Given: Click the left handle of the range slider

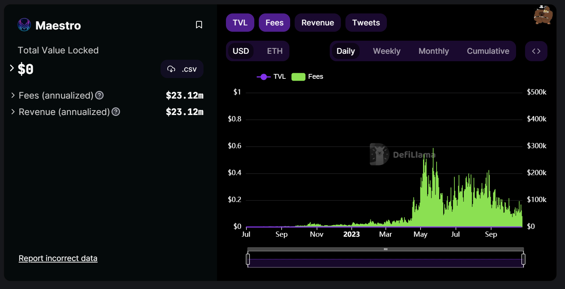Looking at the screenshot, I should (x=248, y=259).
